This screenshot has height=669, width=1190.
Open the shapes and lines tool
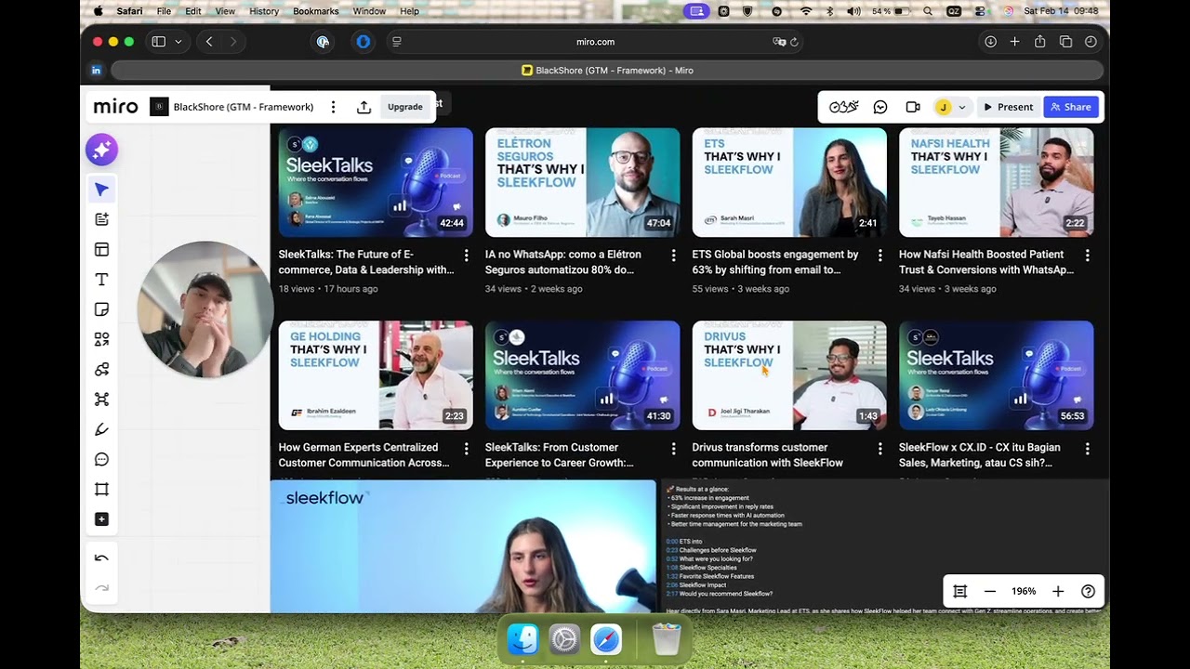coord(101,369)
